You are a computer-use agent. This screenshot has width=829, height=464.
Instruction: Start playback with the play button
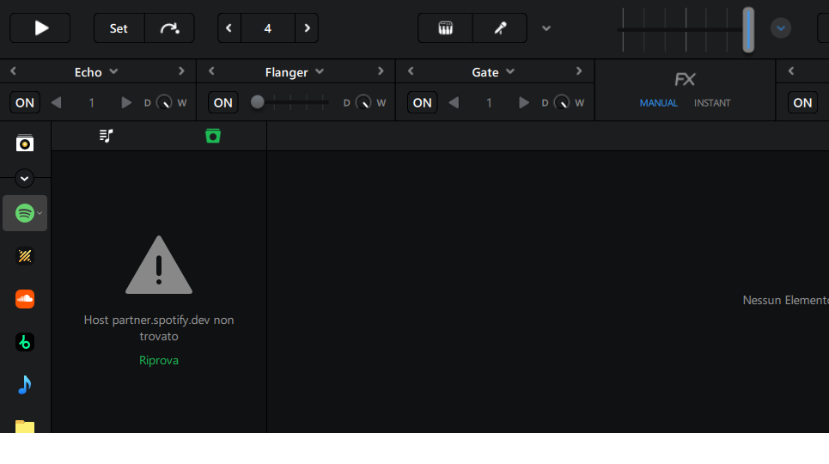[x=40, y=28]
